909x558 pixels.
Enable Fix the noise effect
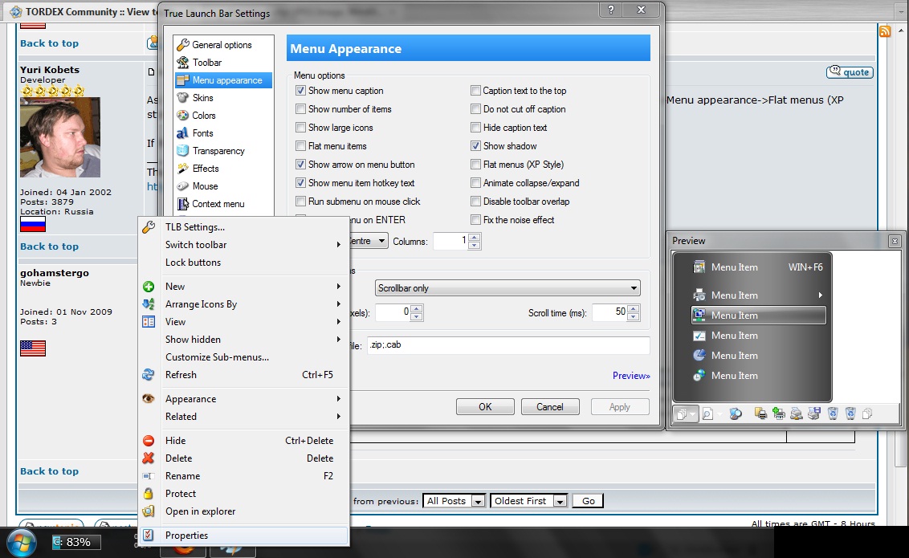coord(475,220)
